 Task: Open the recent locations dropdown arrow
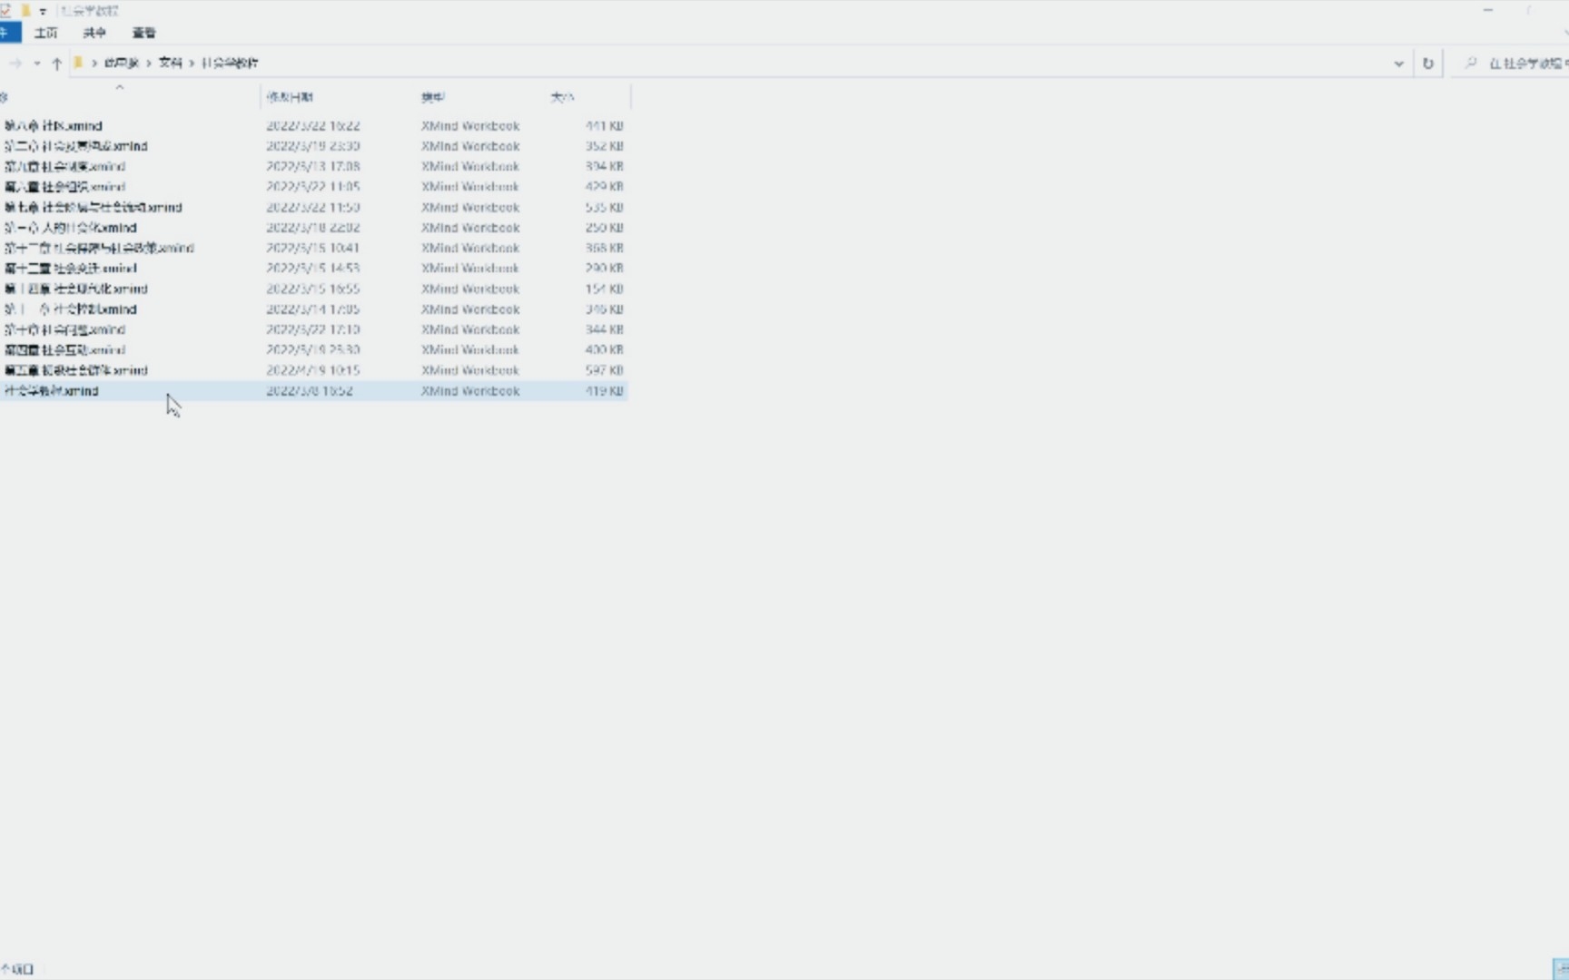[x=36, y=64]
